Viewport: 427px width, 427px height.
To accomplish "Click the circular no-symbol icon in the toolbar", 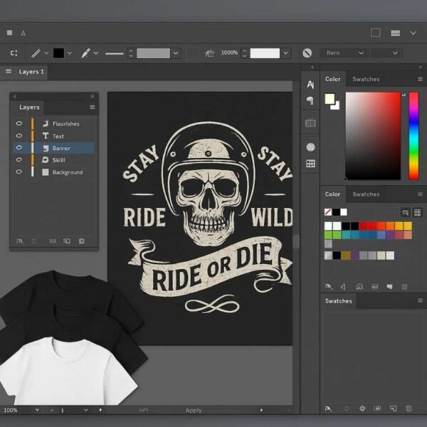I will 307,53.
